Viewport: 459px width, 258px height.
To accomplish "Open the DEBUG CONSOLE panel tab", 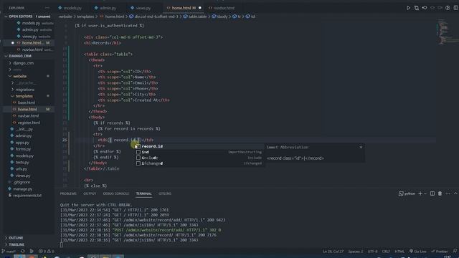I will (x=116, y=193).
